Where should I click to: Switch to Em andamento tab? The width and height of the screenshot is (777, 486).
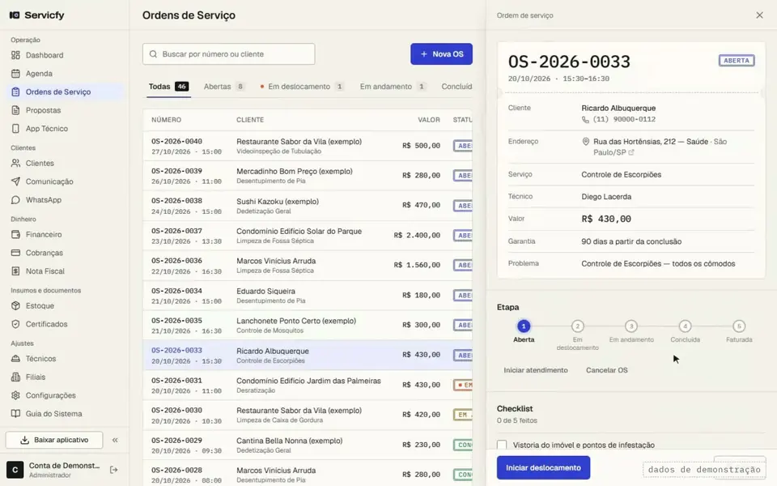pos(393,87)
